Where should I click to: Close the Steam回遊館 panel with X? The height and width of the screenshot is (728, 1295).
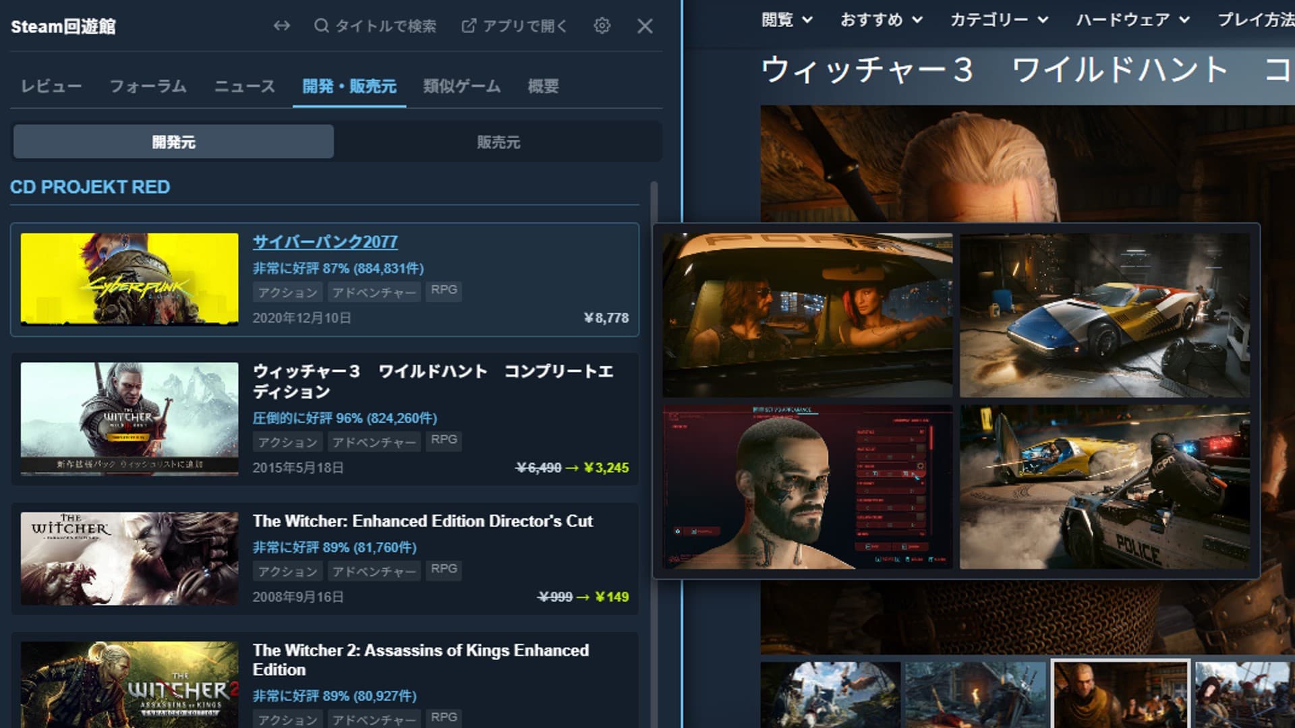[645, 26]
